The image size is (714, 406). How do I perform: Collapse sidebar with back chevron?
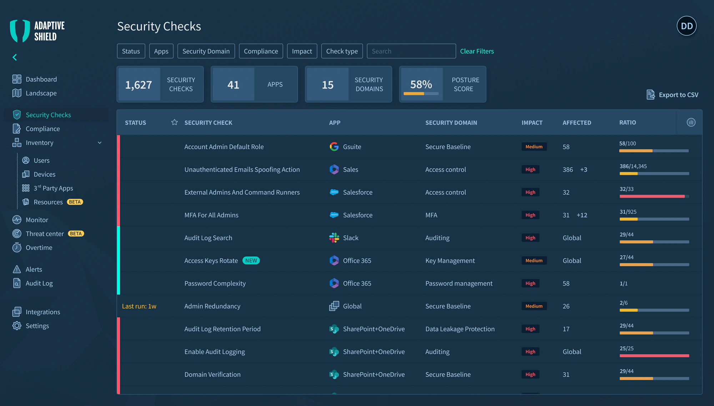pos(15,57)
